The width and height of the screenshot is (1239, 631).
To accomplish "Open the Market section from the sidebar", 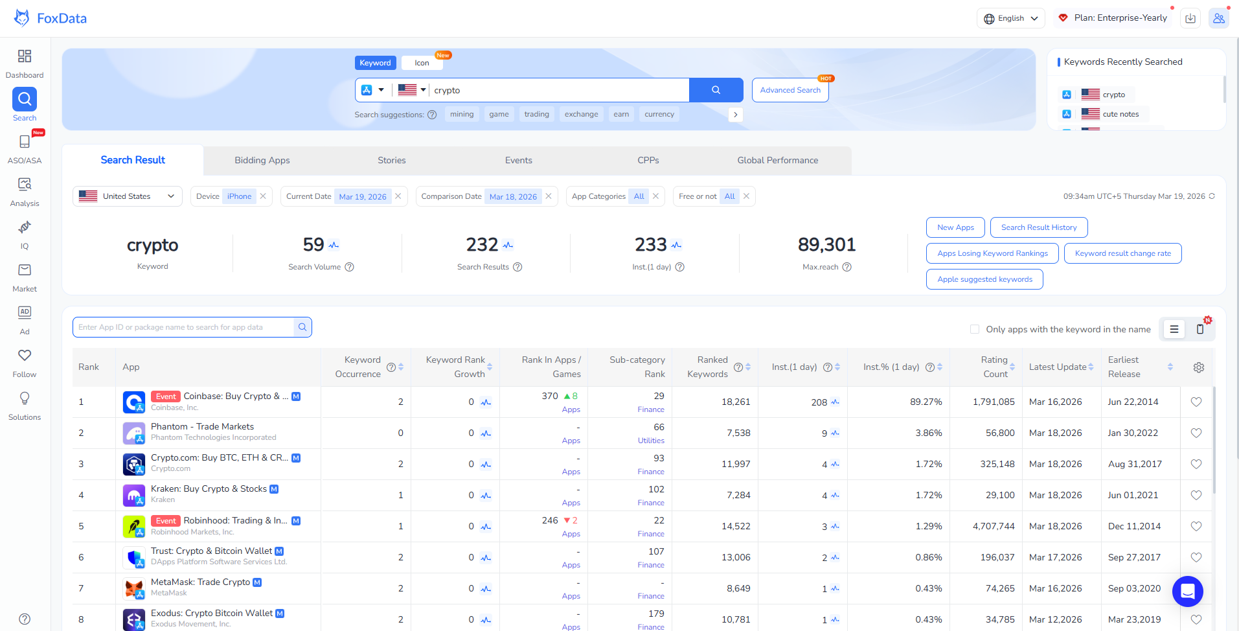I will (x=24, y=277).
